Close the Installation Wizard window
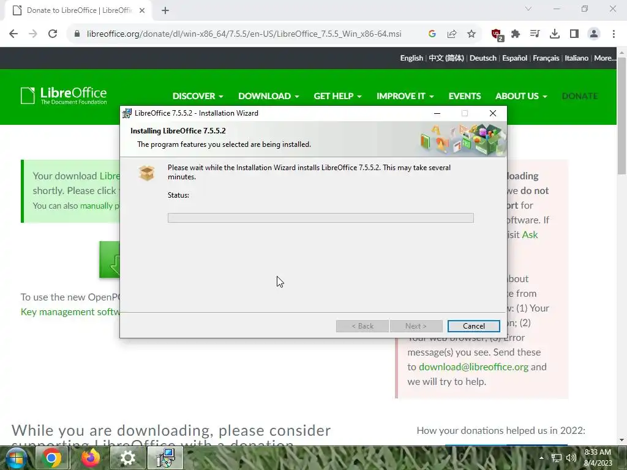 click(x=493, y=113)
